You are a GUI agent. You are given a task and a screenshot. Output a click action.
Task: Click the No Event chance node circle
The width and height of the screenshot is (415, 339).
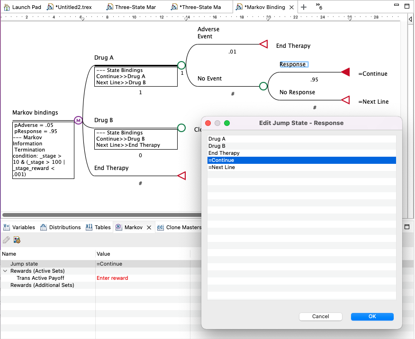tap(263, 86)
